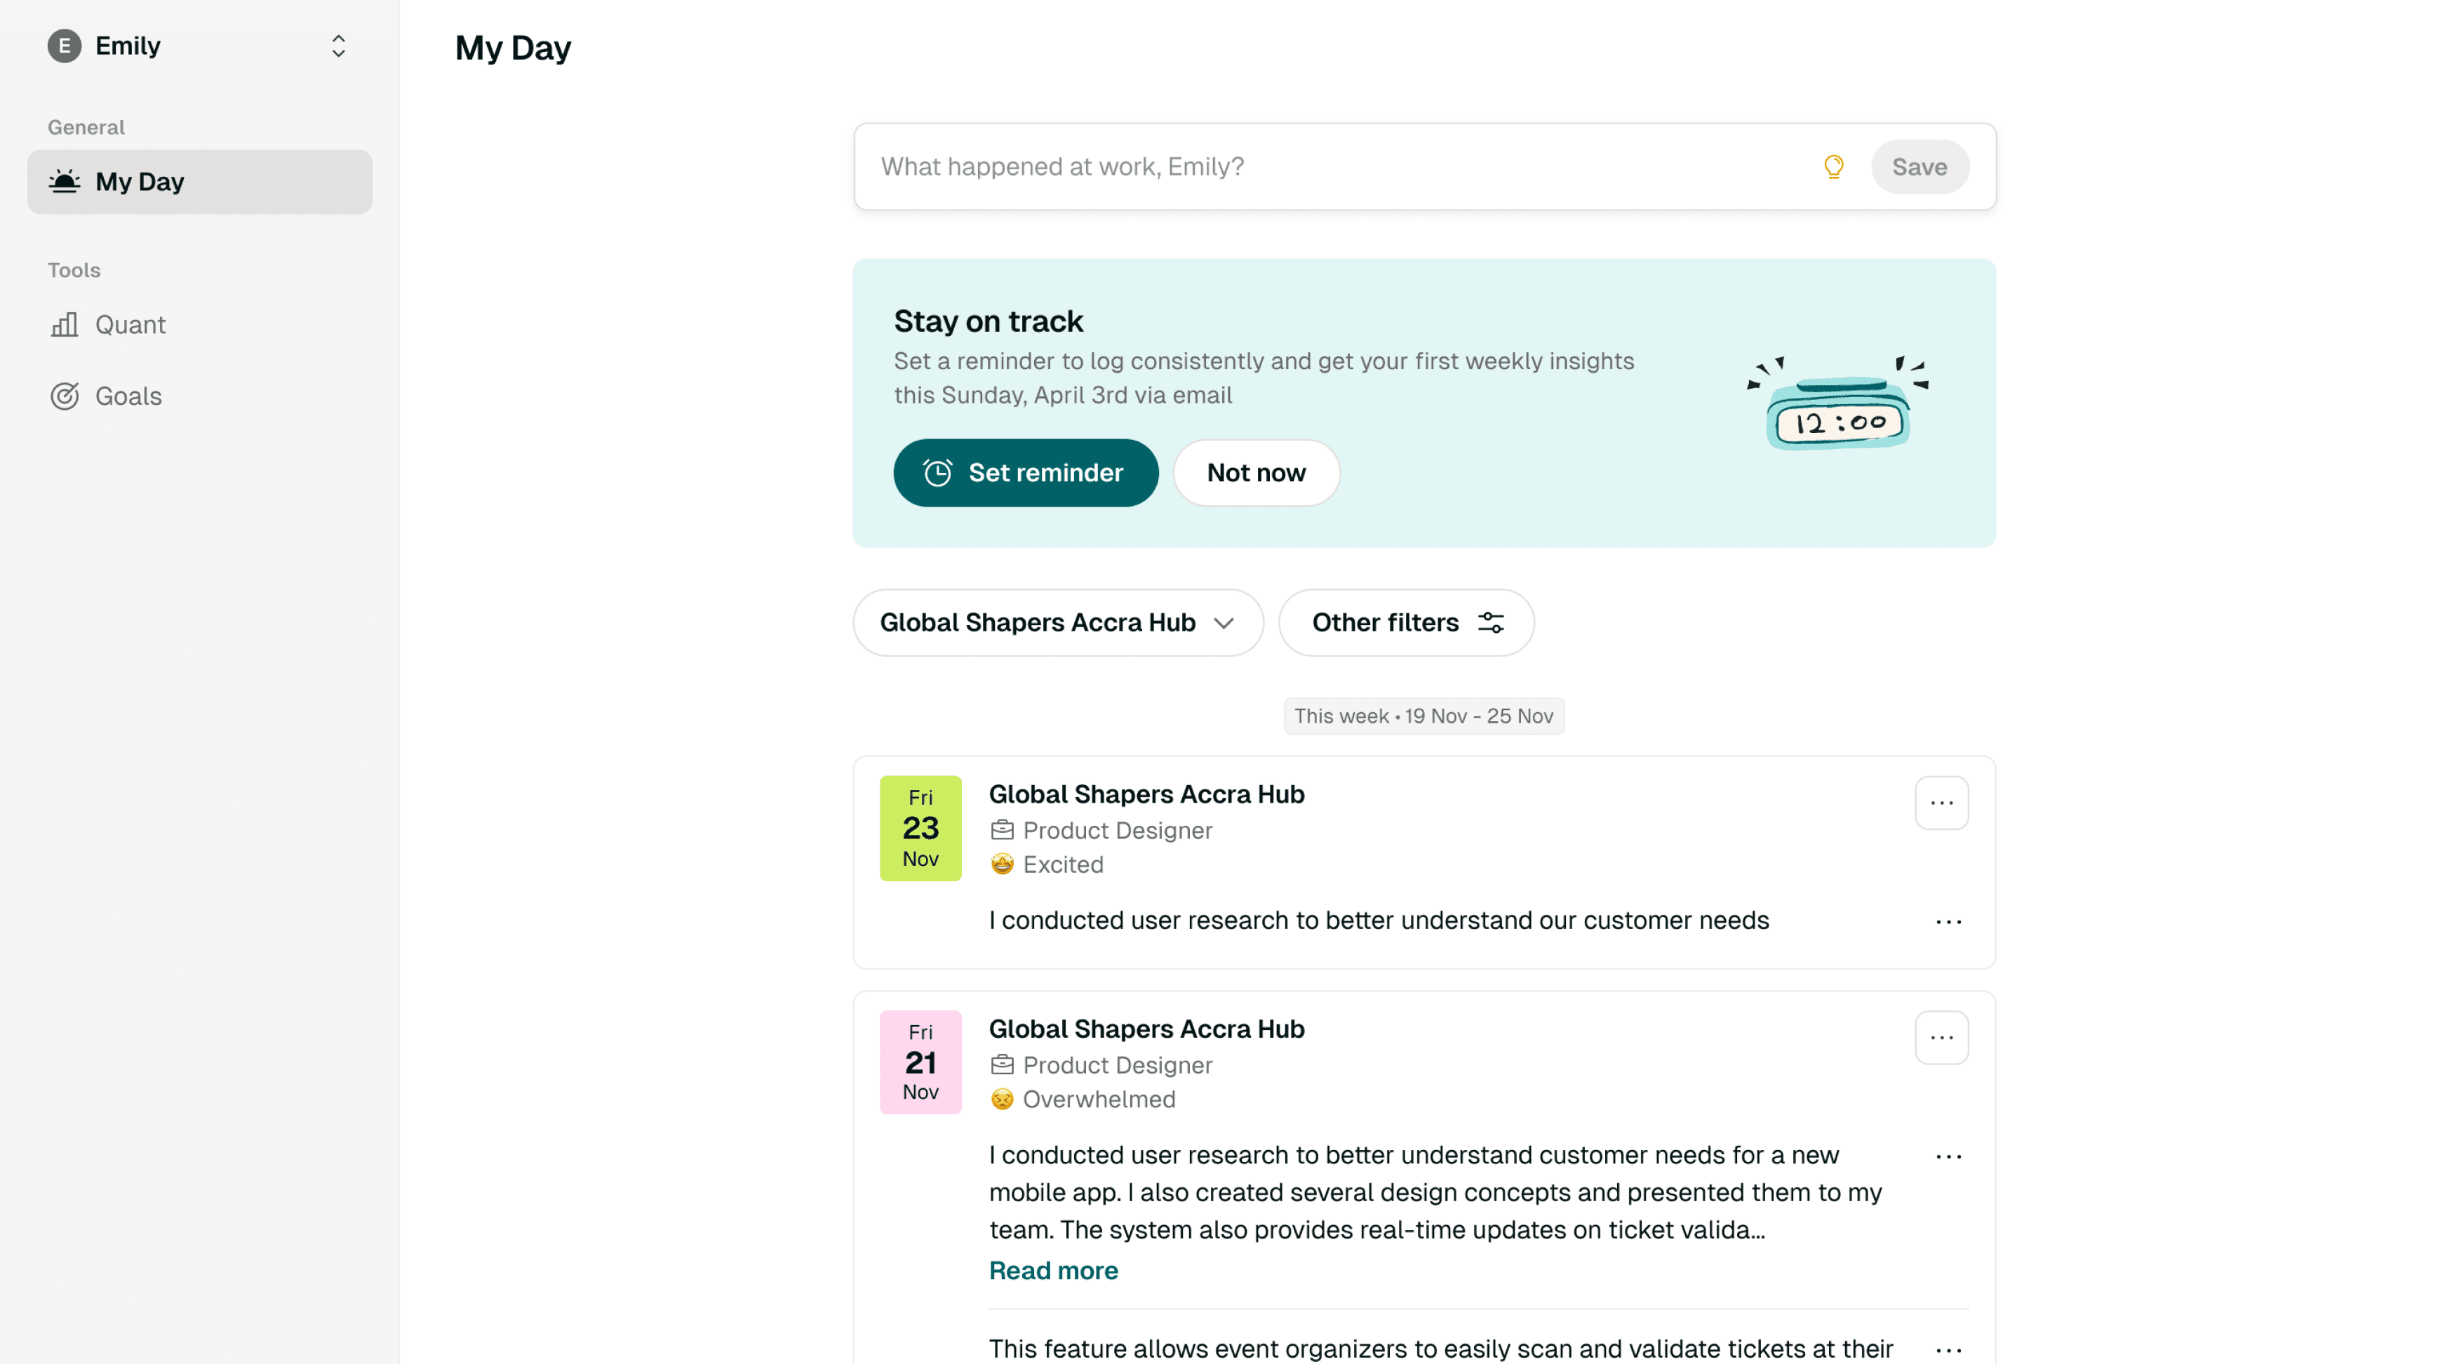Expand entry with Read more link
Image resolution: width=2452 pixels, height=1364 pixels.
1053,1271
